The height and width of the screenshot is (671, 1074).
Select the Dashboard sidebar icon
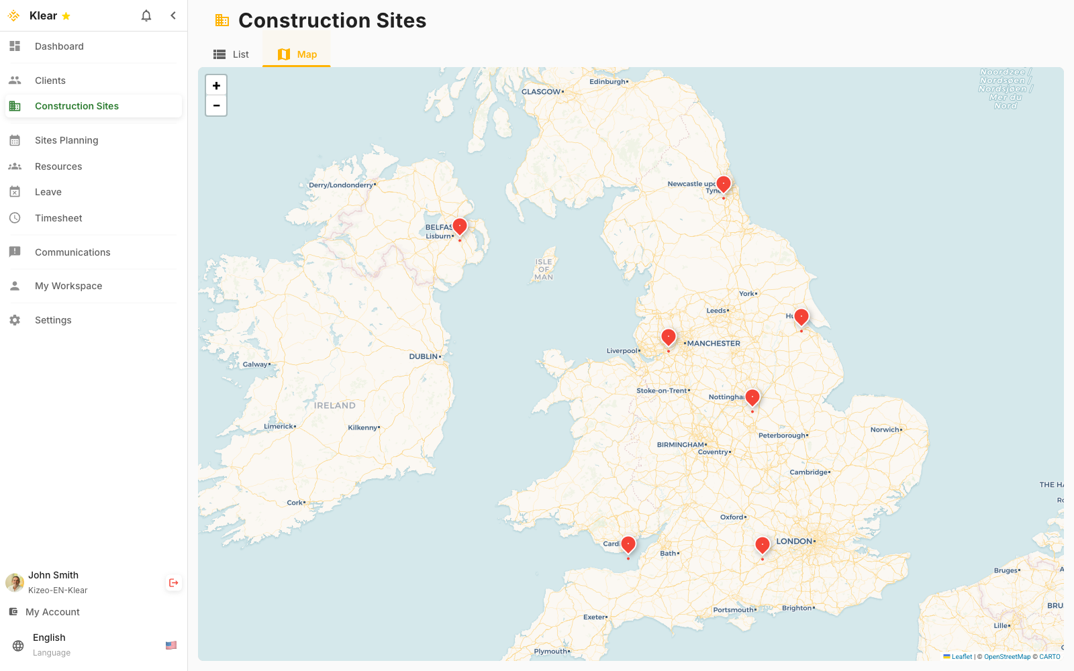pos(14,46)
